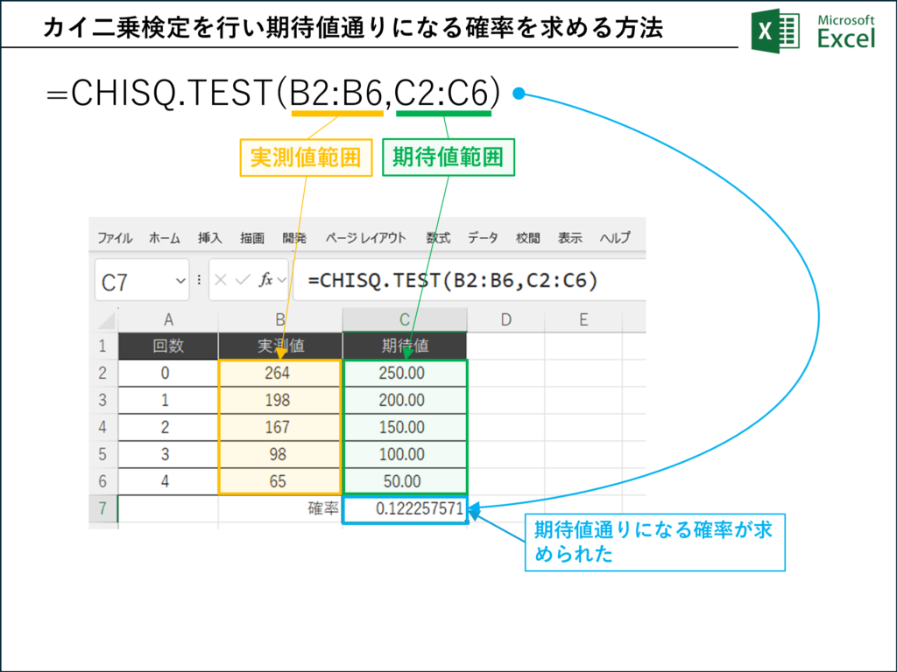Expand the dropdown arrow next to fx
The width and height of the screenshot is (897, 672).
(x=281, y=280)
